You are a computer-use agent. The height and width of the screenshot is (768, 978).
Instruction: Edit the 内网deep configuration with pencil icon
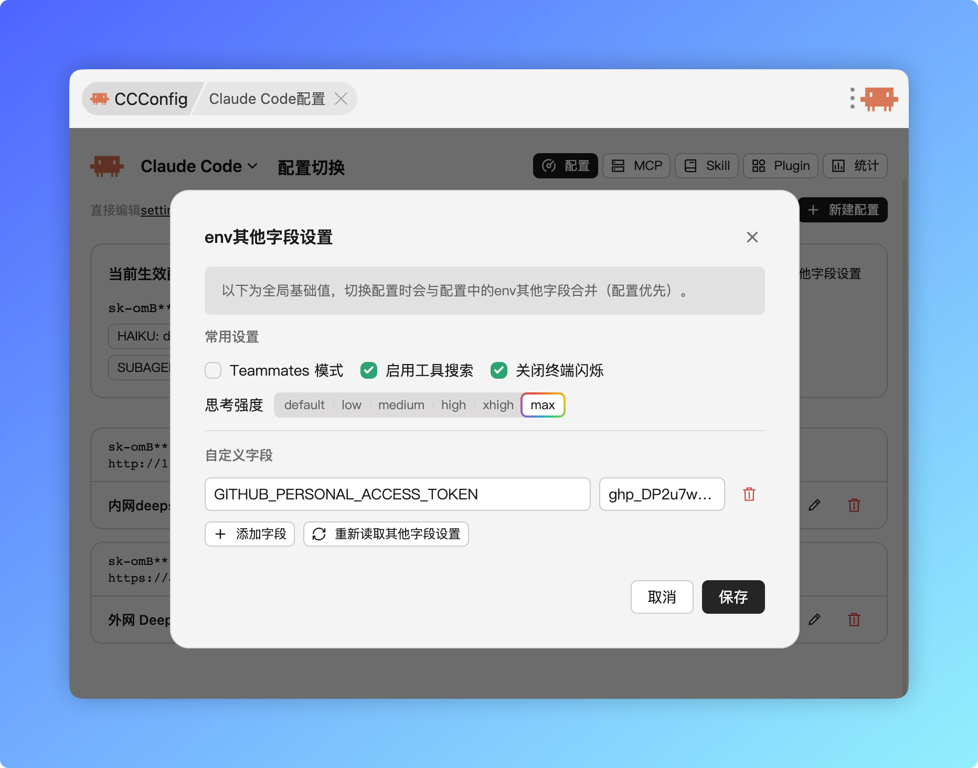(x=814, y=505)
